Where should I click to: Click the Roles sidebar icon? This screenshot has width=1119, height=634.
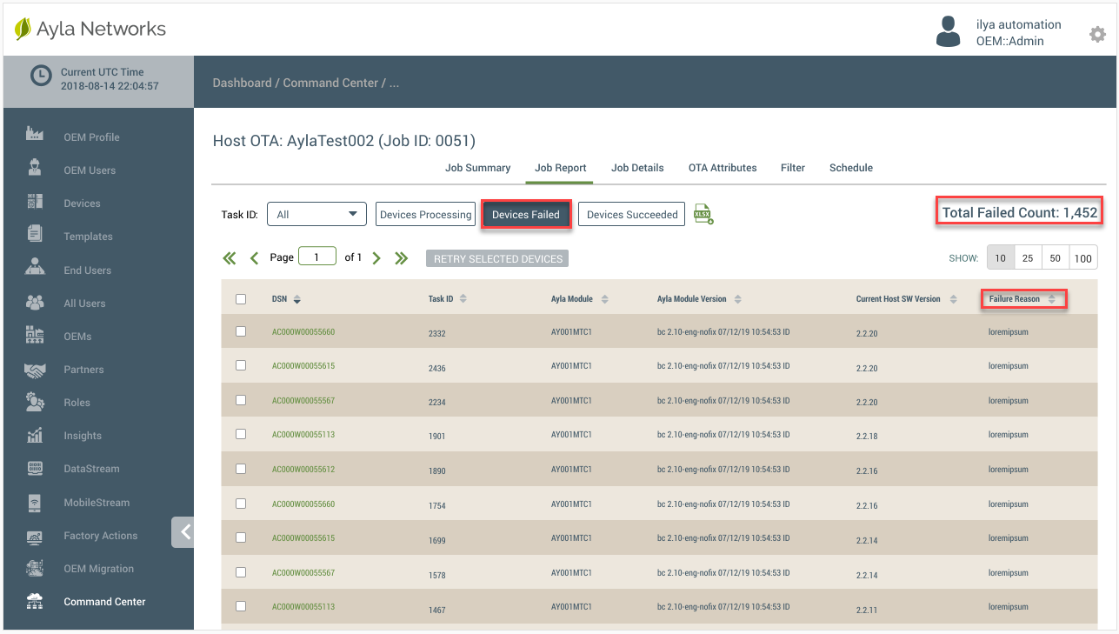click(x=35, y=402)
